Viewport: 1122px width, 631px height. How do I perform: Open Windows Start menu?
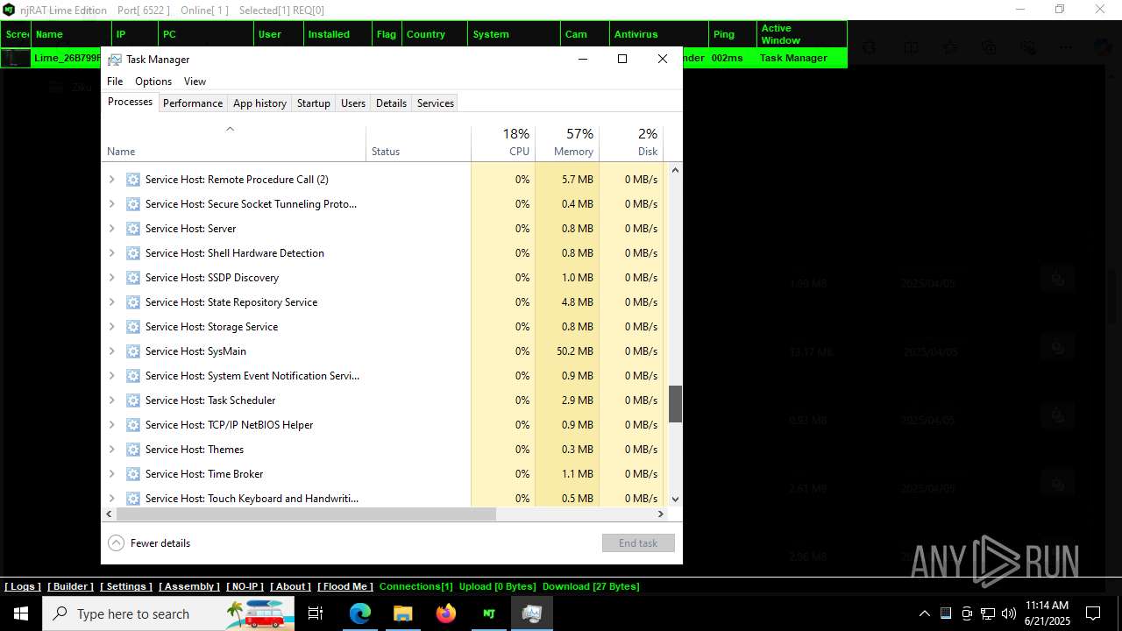pos(21,613)
